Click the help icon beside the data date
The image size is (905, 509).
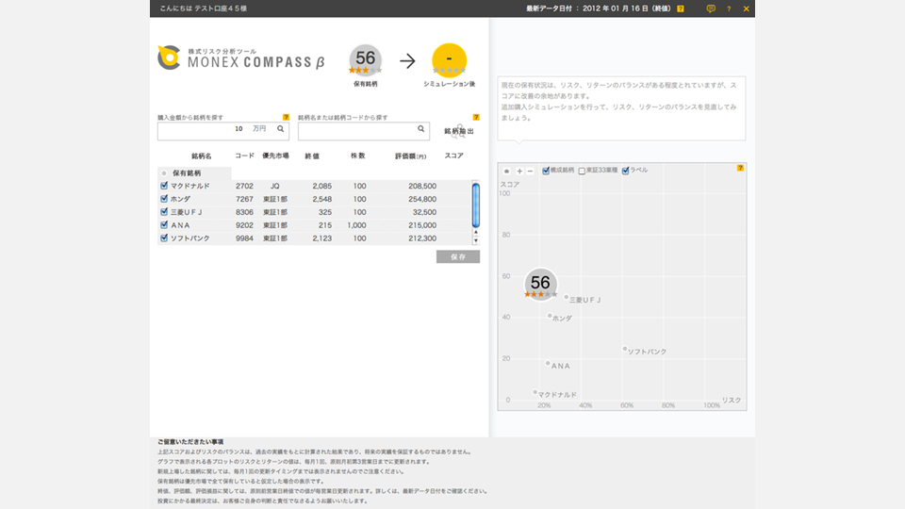coord(681,8)
